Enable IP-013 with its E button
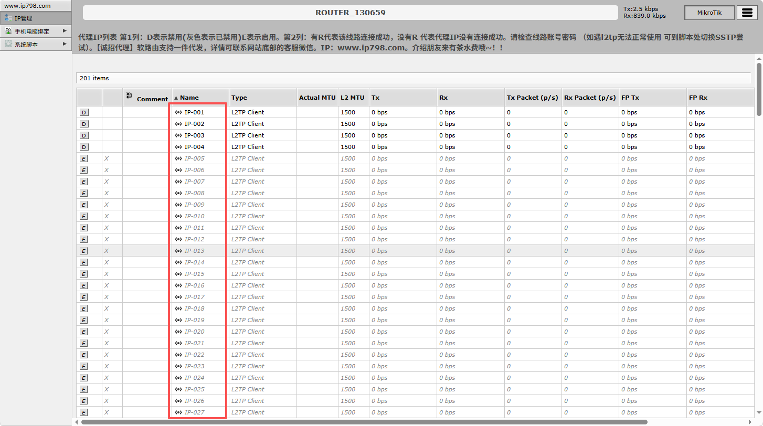 pyautogui.click(x=84, y=251)
